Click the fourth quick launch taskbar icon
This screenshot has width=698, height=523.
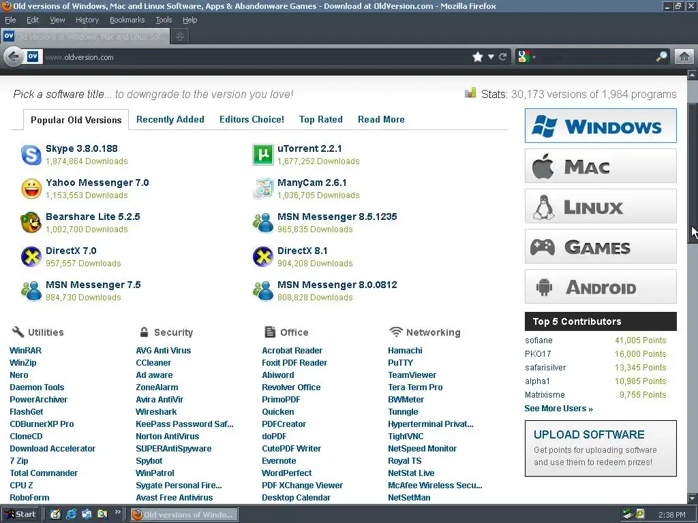coord(102,514)
